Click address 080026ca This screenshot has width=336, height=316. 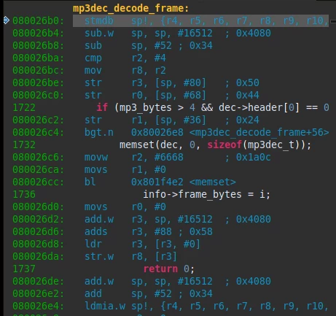(x=38, y=170)
